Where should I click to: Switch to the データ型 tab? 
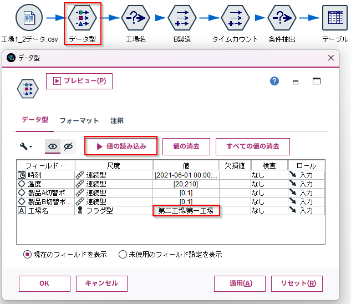[x=35, y=120]
